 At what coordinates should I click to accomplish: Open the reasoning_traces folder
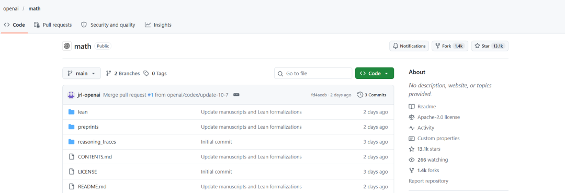click(97, 142)
